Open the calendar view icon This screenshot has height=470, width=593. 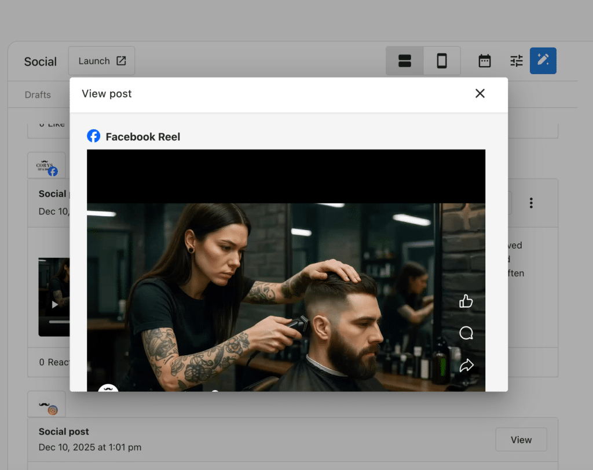[485, 61]
